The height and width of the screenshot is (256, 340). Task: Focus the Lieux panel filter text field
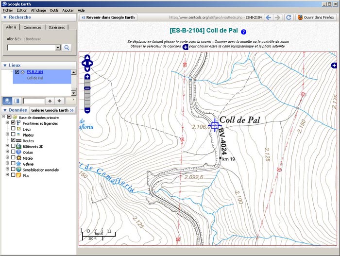pos(34,101)
